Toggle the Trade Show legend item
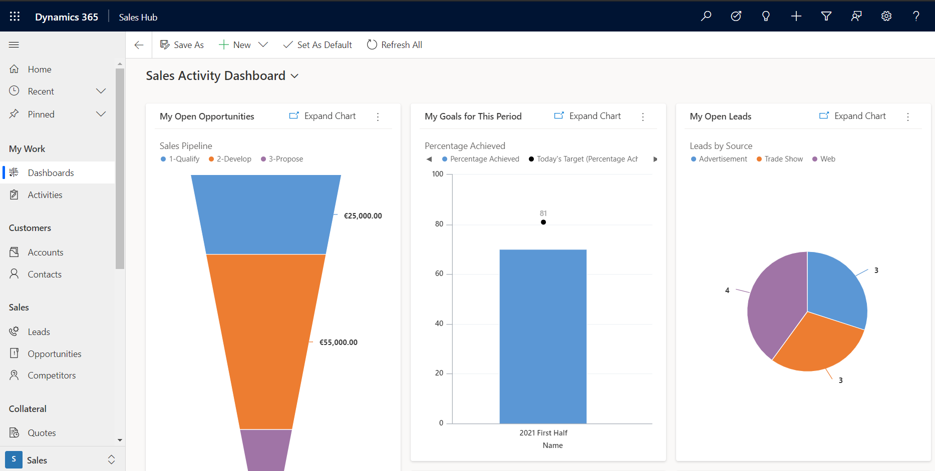This screenshot has width=935, height=471. (780, 159)
